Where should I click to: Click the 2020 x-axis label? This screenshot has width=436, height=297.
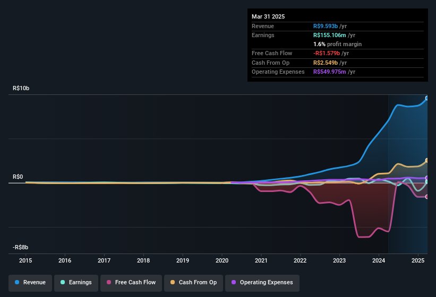[x=222, y=260]
